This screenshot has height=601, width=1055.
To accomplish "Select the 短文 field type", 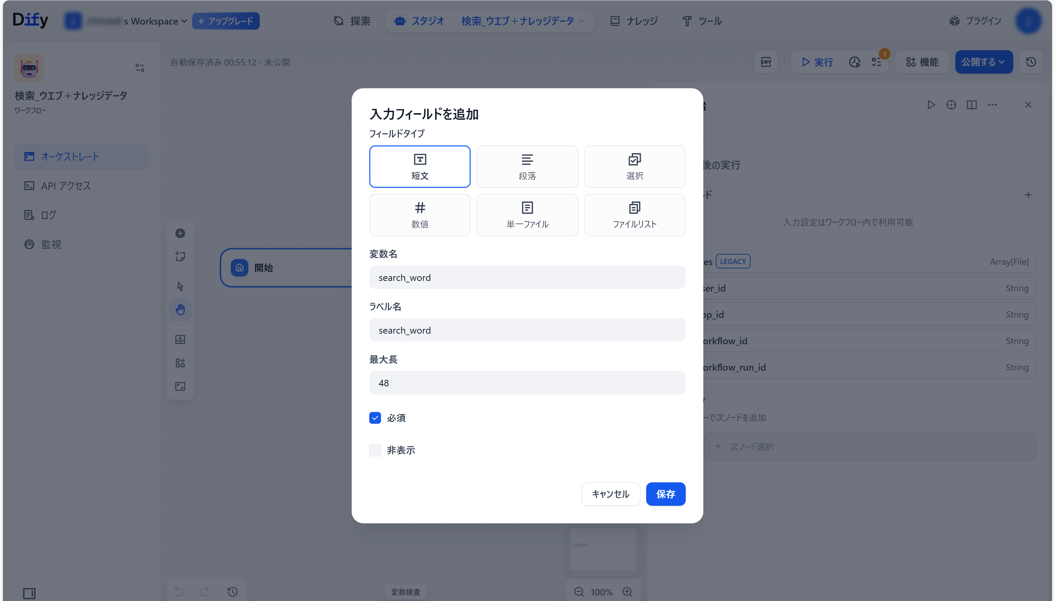I will point(419,166).
